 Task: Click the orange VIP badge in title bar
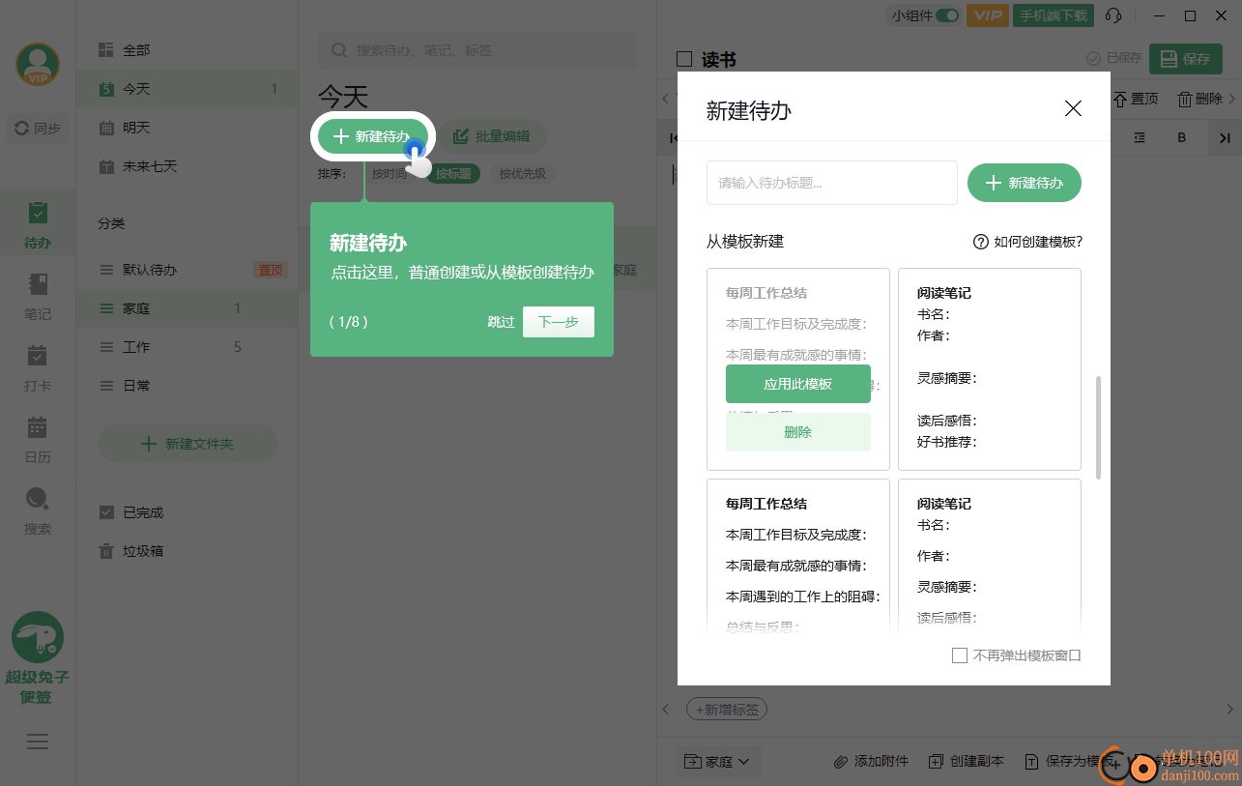pyautogui.click(x=987, y=15)
